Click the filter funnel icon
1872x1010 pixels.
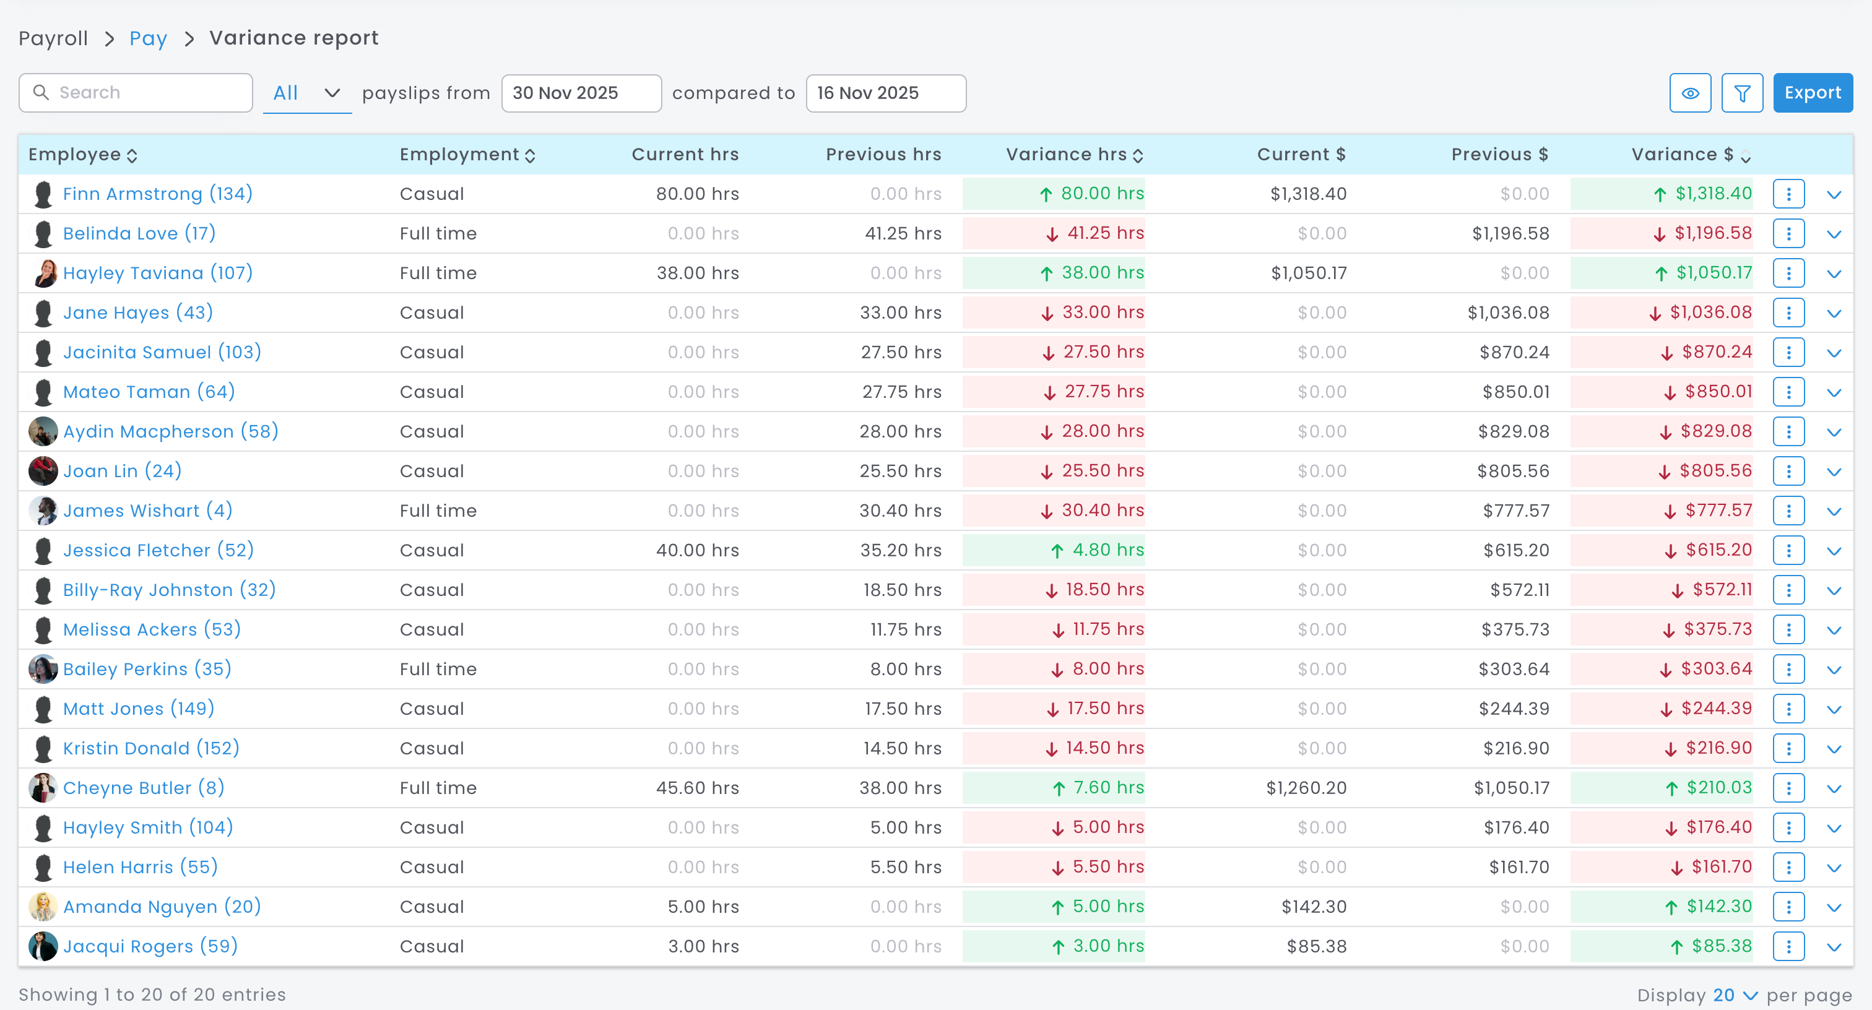[1742, 93]
